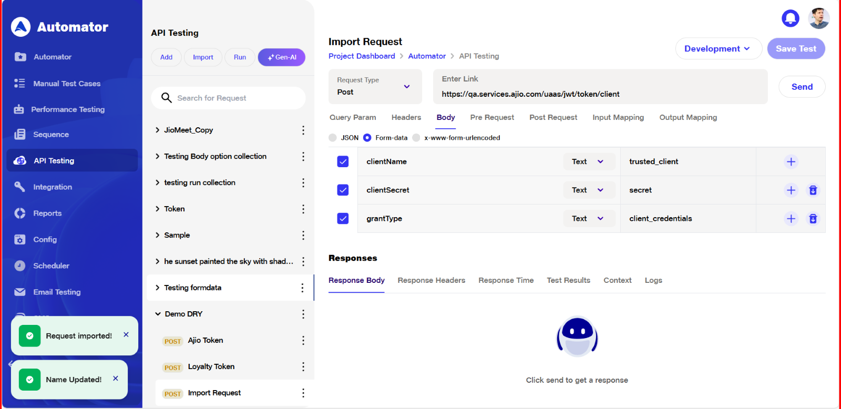Open the Request Type dropdown
Viewport: 841px width, 409px height.
pos(375,87)
